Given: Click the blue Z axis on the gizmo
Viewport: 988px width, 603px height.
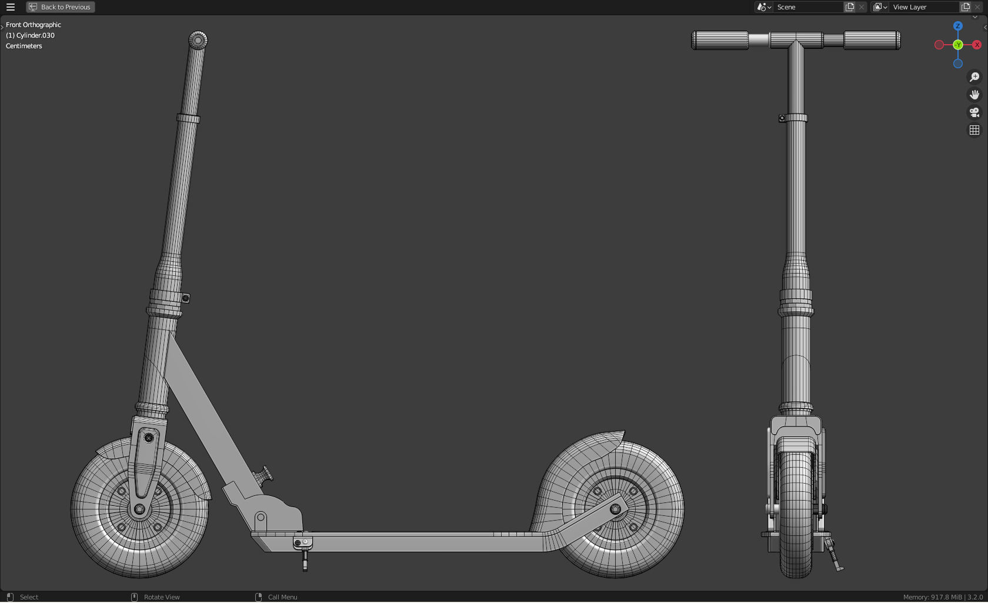Looking at the screenshot, I should click(x=958, y=26).
